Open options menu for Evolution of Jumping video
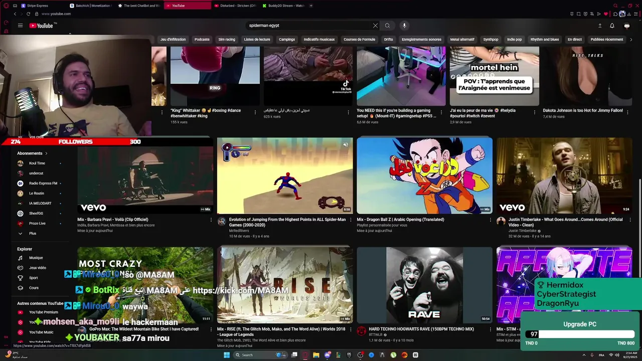 tap(351, 220)
